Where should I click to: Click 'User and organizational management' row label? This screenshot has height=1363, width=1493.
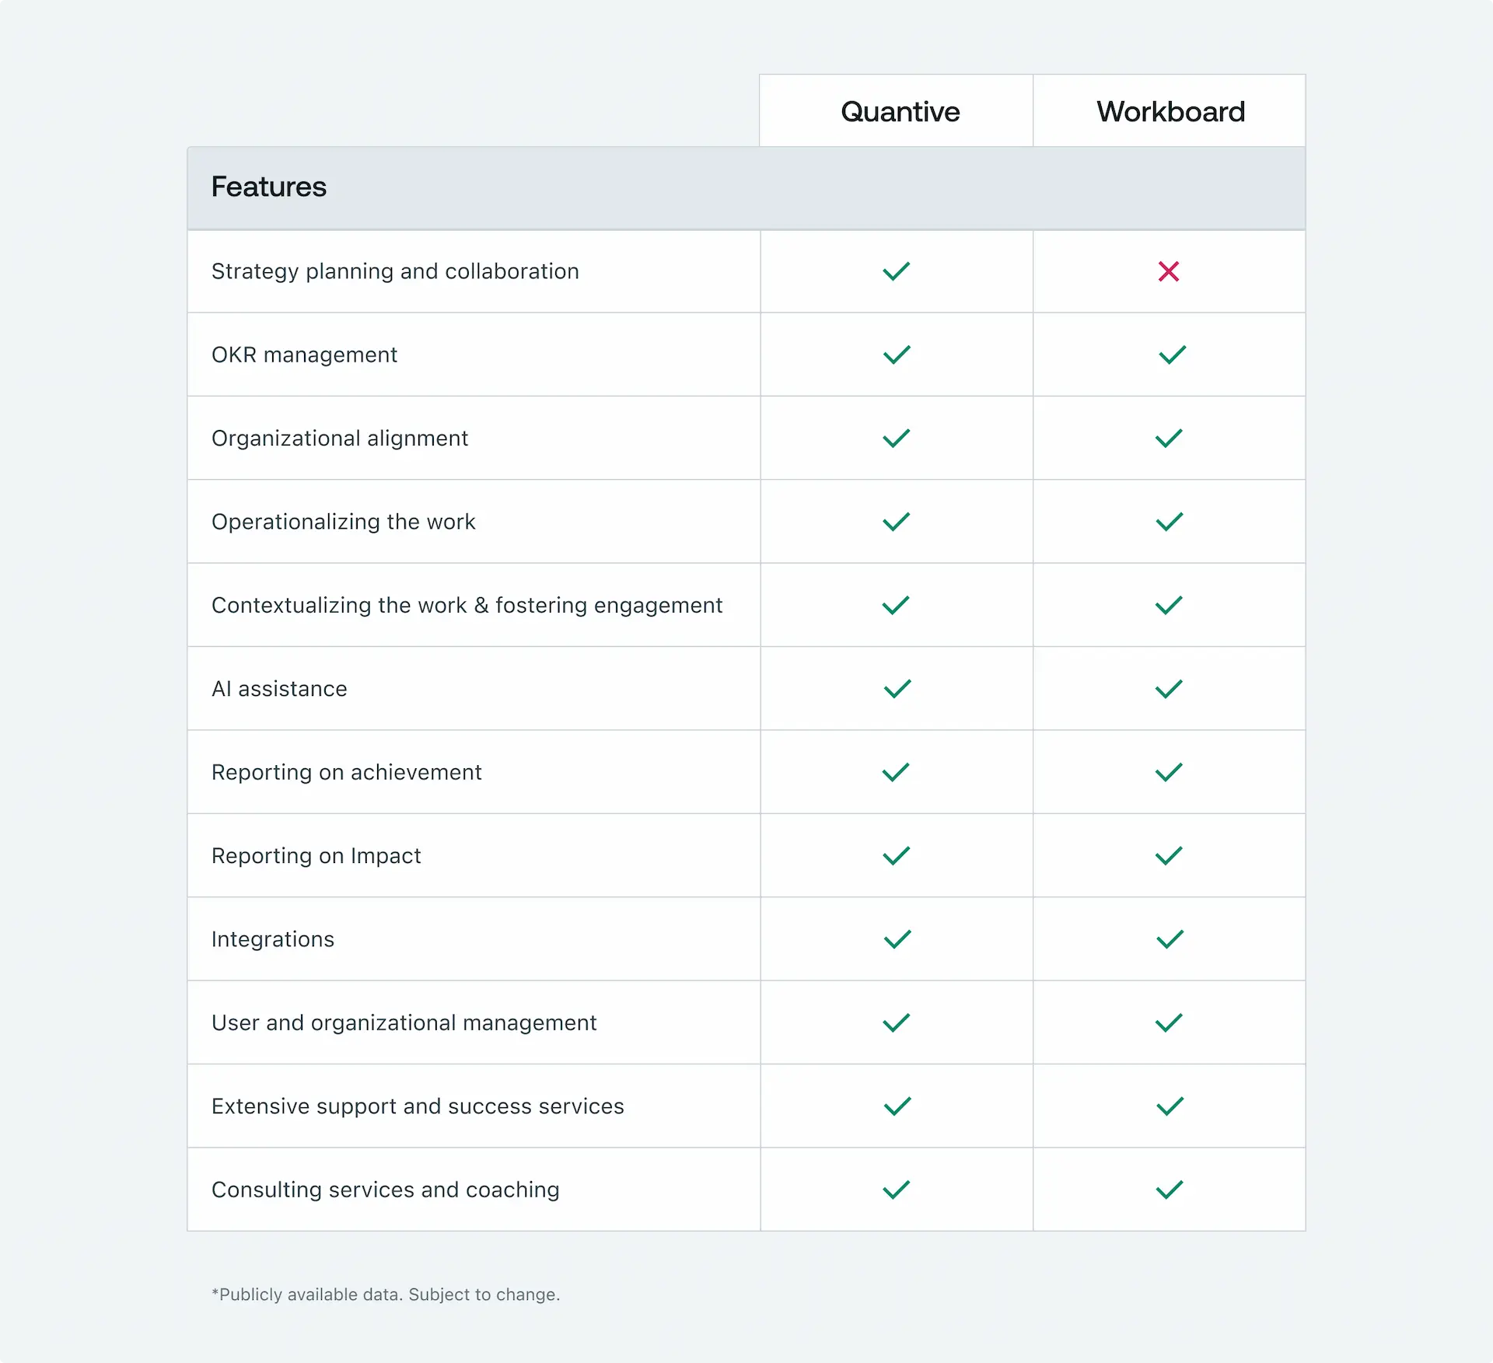click(404, 1022)
